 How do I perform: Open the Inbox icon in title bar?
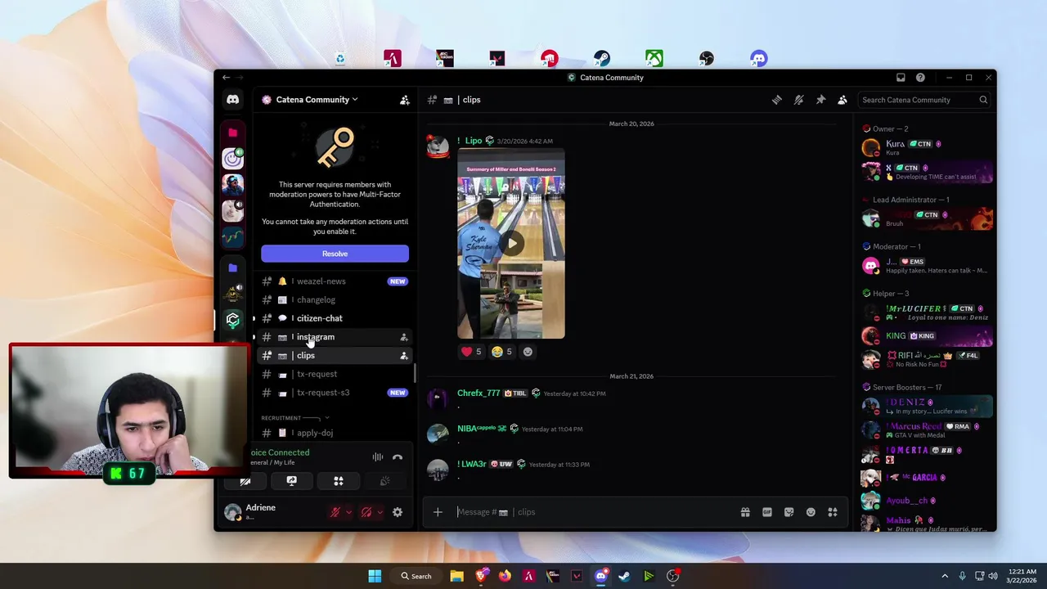(901, 78)
